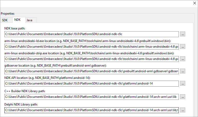
Task: Click the 'Delphi NDK Library path:' label
Action: pos(21,104)
